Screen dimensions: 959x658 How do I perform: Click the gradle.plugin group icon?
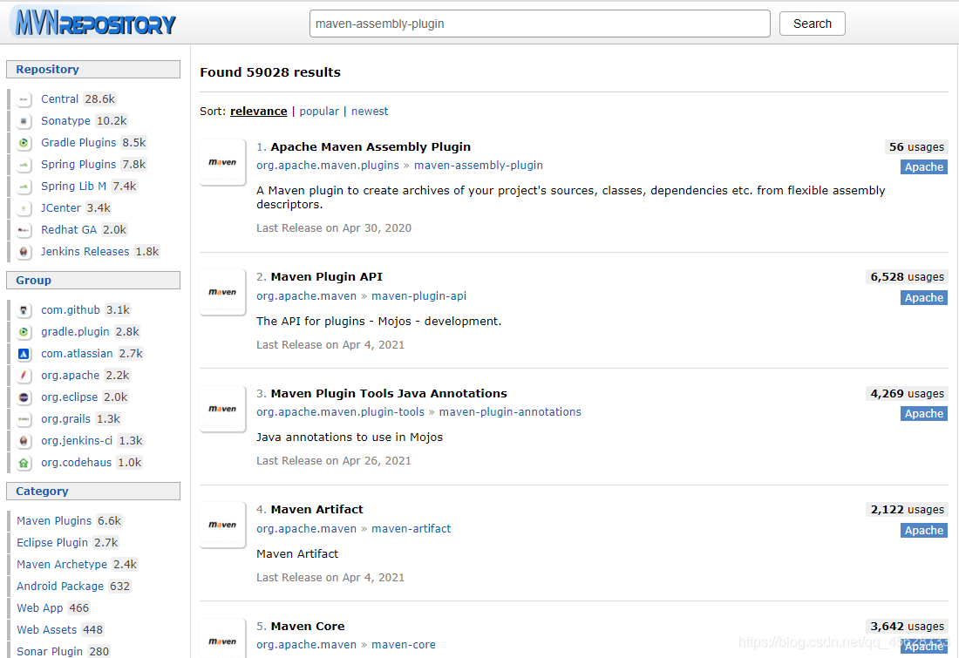coord(24,332)
